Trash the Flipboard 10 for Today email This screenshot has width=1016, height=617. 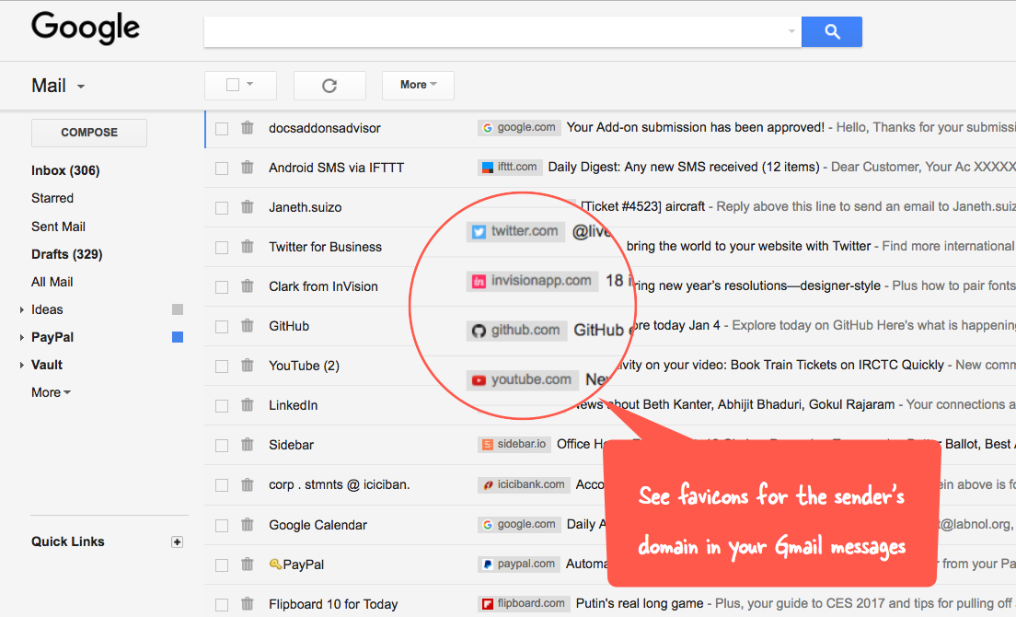click(248, 603)
